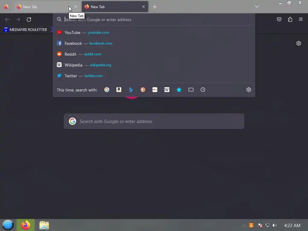This screenshot has width=308, height=231.
Task: Reload the current page
Action: tap(29, 20)
